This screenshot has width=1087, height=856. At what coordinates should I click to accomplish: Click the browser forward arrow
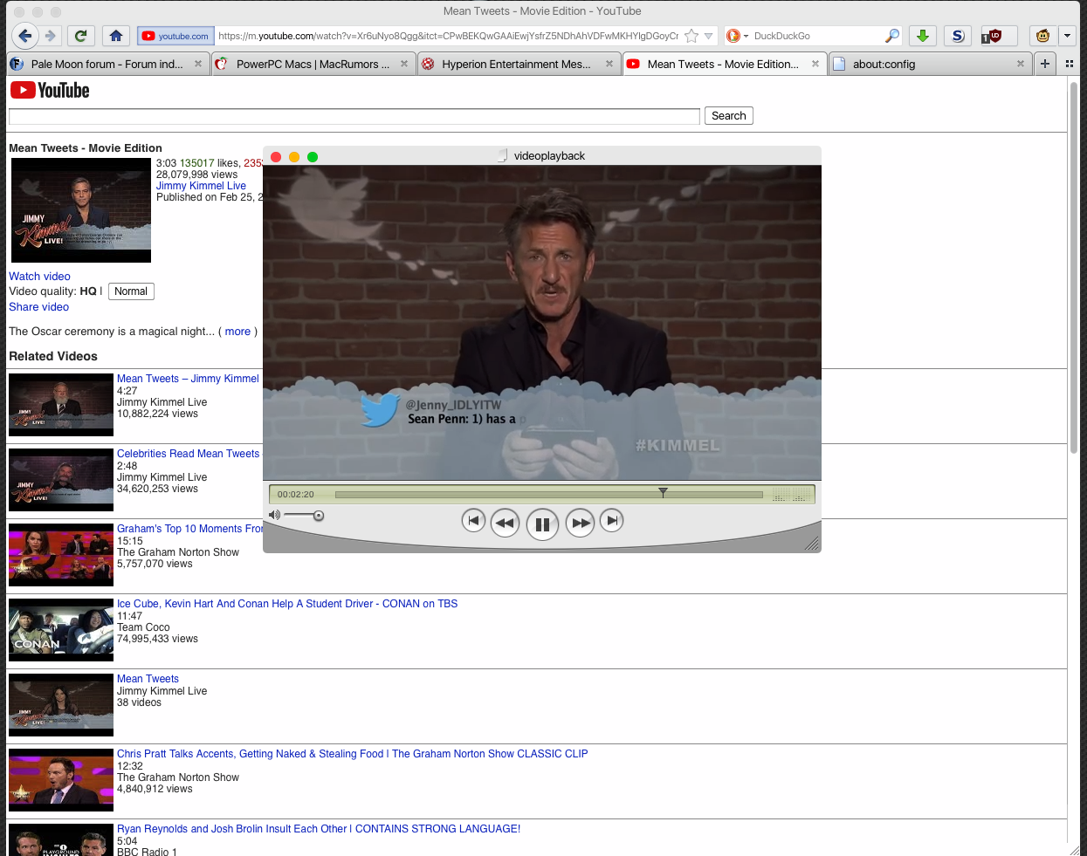tap(51, 36)
